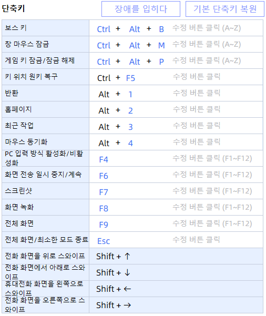Click the 기본 단축키 복원 button
266x316 pixels.
click(x=224, y=9)
